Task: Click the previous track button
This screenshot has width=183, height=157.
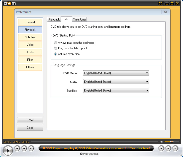Action: pos(24,148)
